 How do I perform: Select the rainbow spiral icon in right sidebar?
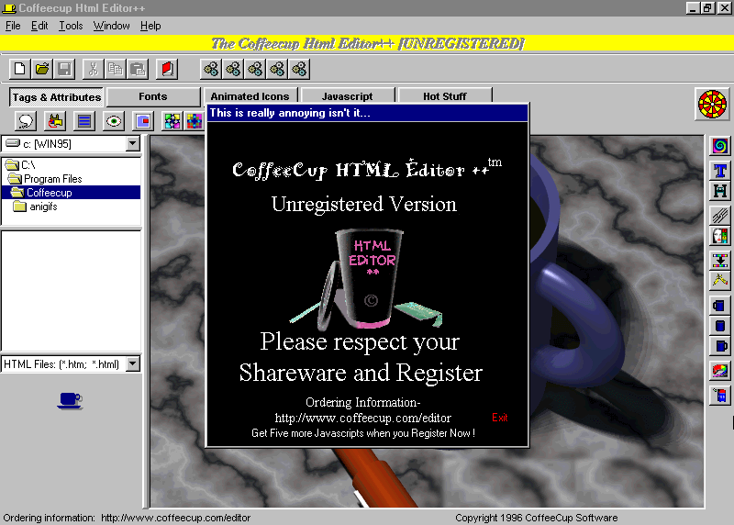click(720, 146)
